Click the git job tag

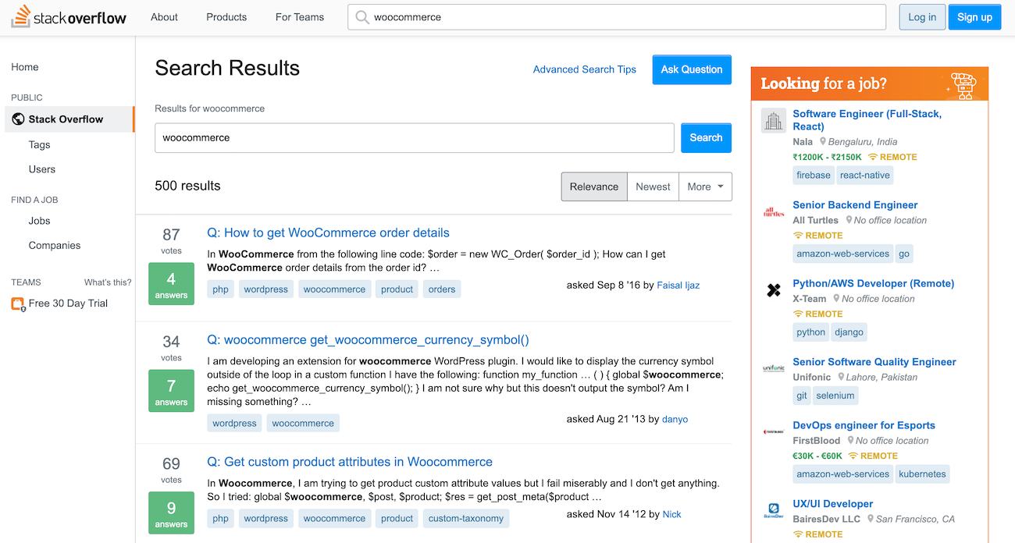click(802, 396)
